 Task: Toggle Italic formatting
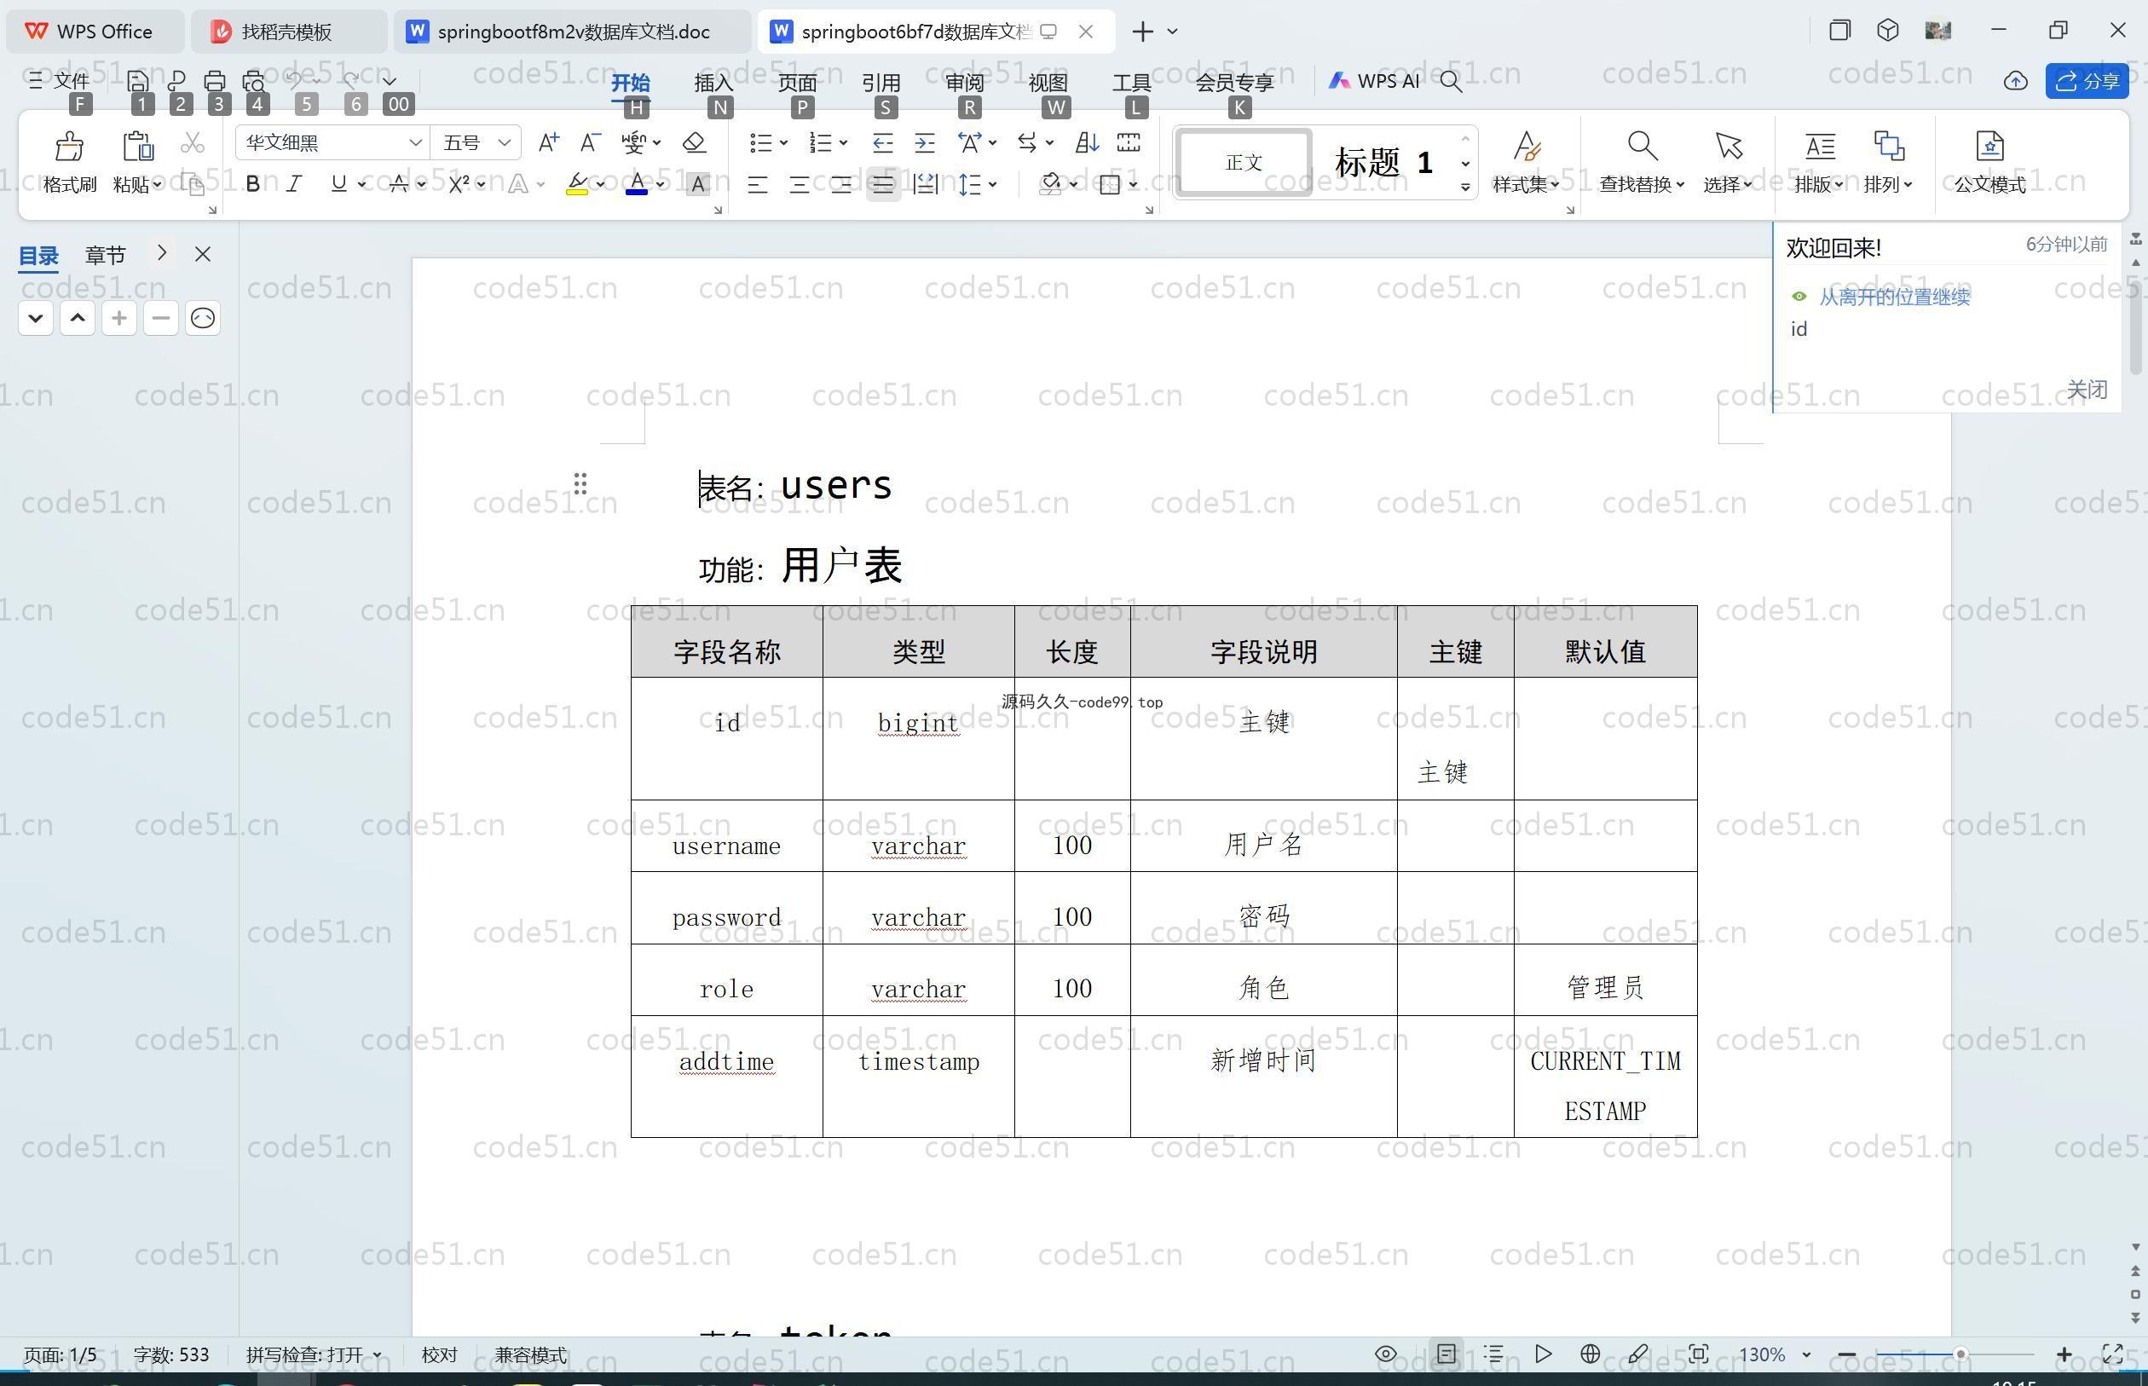294,183
